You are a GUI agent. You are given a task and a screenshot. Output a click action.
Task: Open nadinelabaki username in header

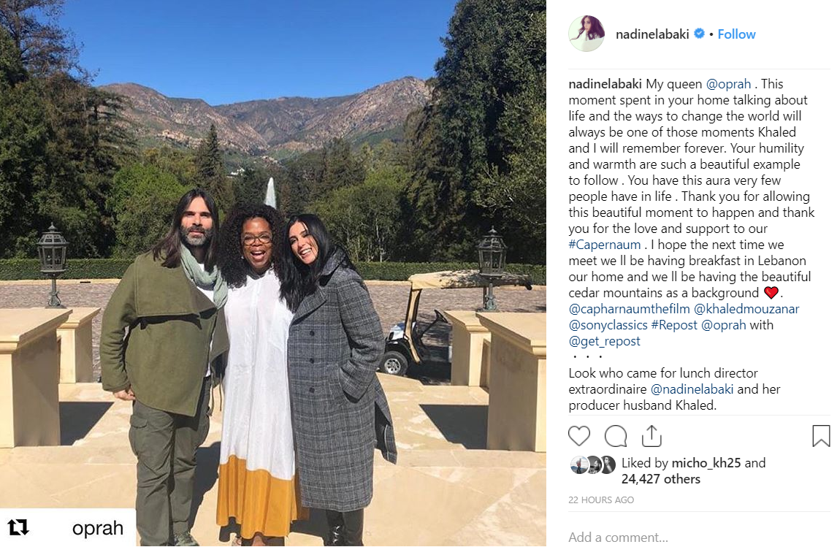[x=651, y=34]
